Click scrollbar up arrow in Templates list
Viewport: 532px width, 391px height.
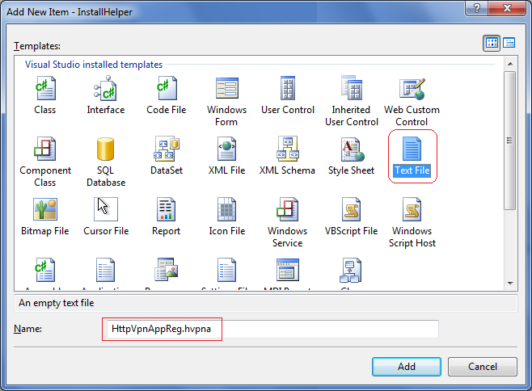510,64
